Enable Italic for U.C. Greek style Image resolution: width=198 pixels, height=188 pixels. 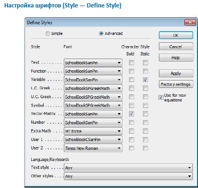[145, 97]
